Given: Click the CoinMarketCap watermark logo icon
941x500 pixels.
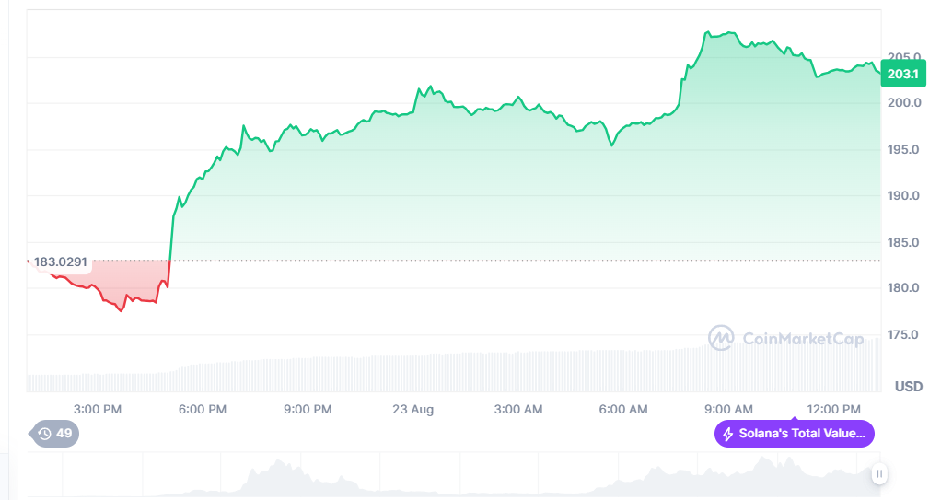Looking at the screenshot, I should click(x=720, y=339).
